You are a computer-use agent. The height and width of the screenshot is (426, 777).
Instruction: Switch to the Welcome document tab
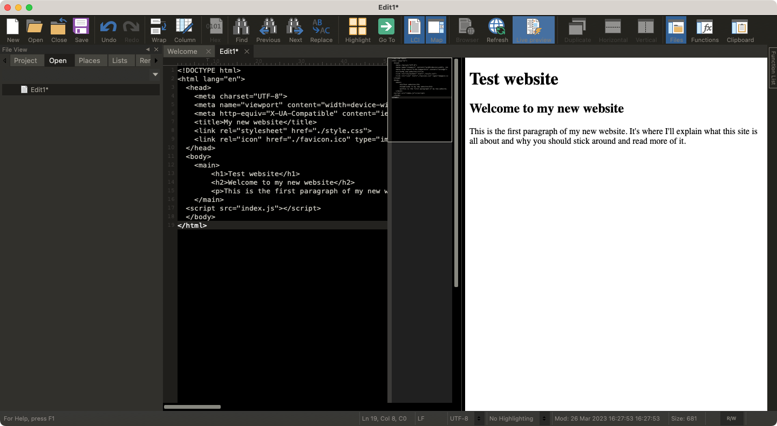coord(182,51)
